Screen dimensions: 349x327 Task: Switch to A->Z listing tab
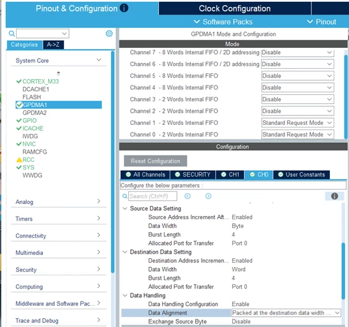53,45
